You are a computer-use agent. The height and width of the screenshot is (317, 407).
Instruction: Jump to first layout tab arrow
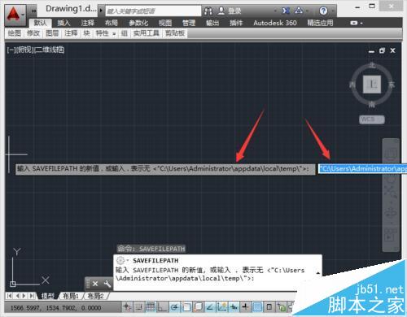coord(9,296)
